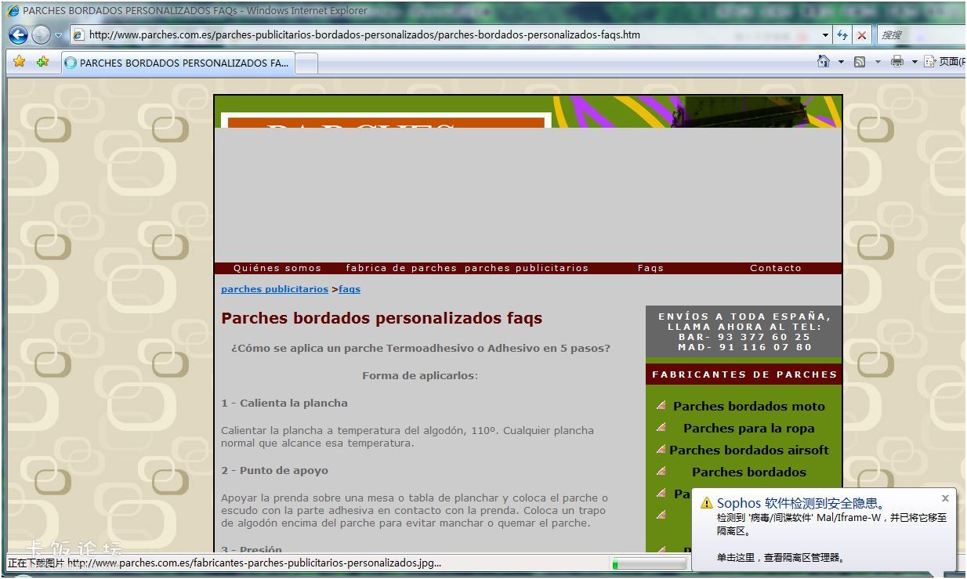The width and height of the screenshot is (967, 579).
Task: Click the Add to Favorites icon
Action: pyautogui.click(x=42, y=62)
